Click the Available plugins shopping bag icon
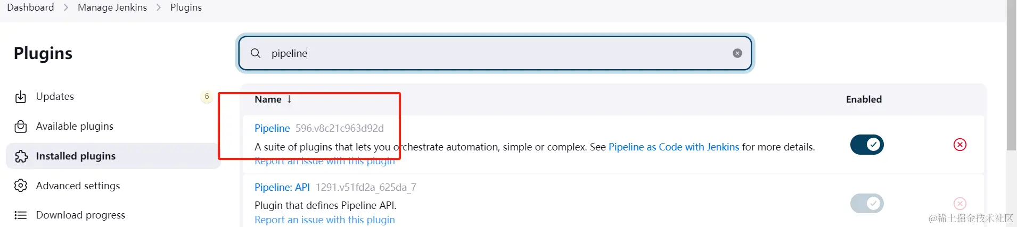The height and width of the screenshot is (227, 1017). click(x=21, y=127)
